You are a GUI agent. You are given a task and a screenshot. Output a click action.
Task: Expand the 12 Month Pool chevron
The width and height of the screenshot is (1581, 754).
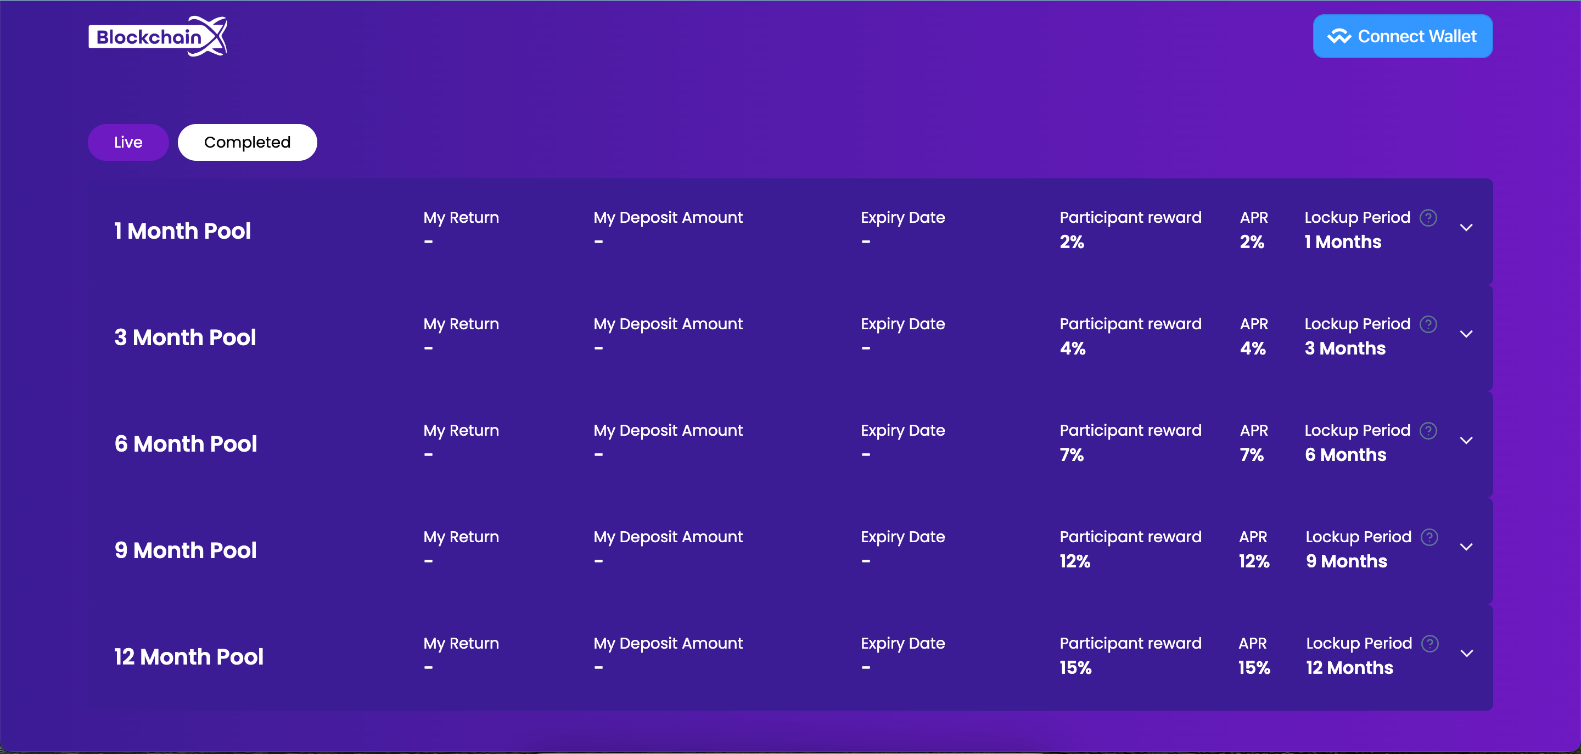[1466, 654]
